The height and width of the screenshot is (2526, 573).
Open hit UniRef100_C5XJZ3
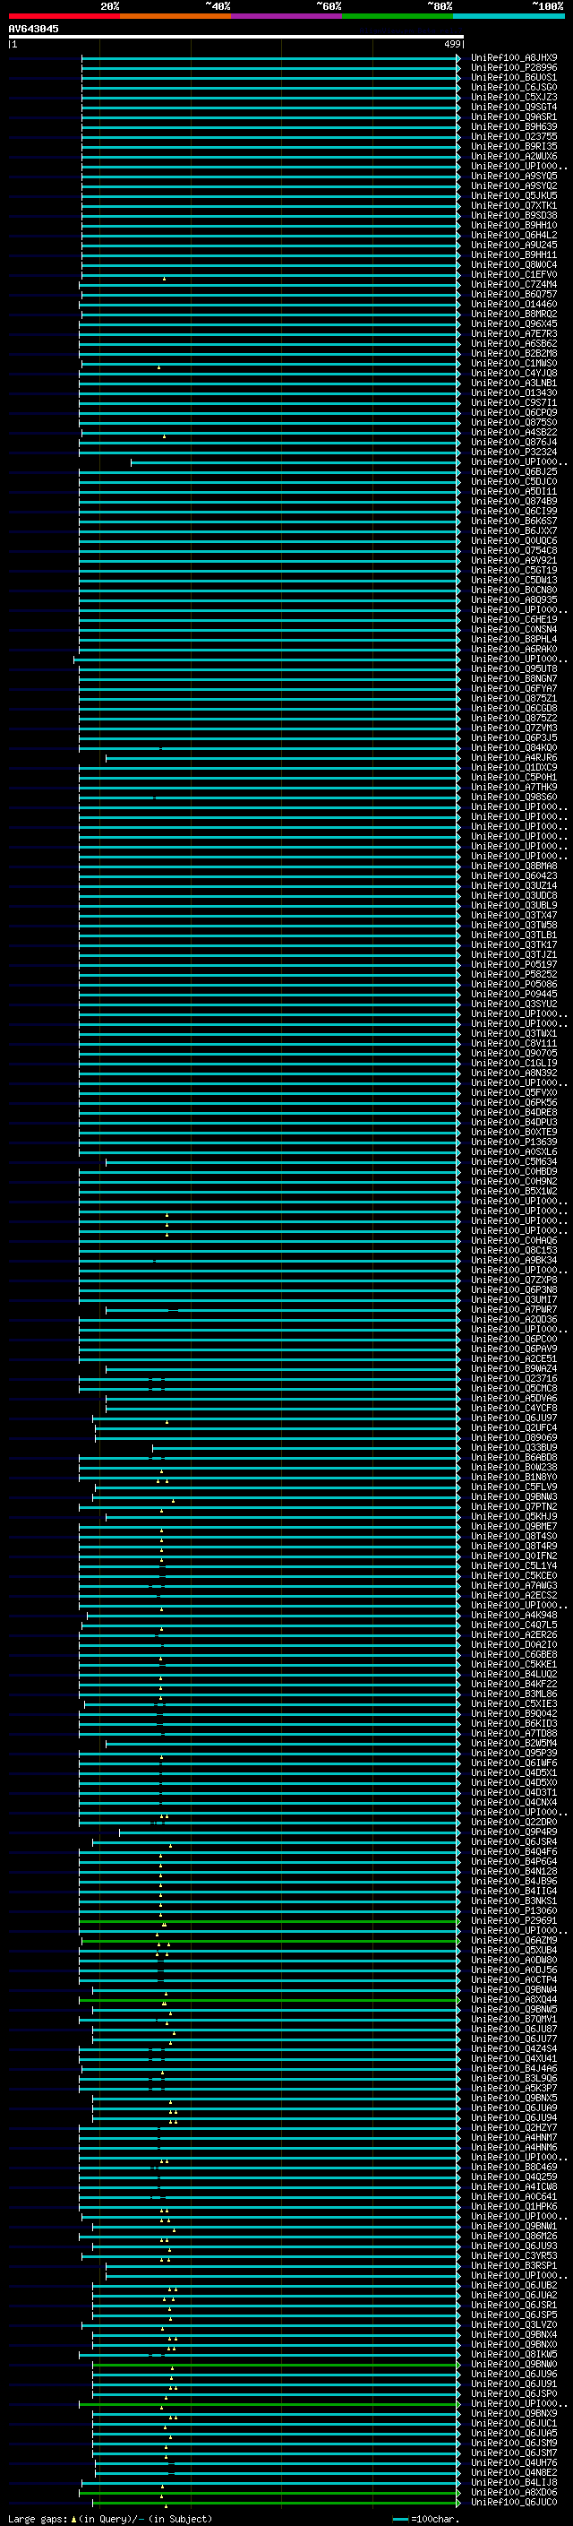point(513,97)
